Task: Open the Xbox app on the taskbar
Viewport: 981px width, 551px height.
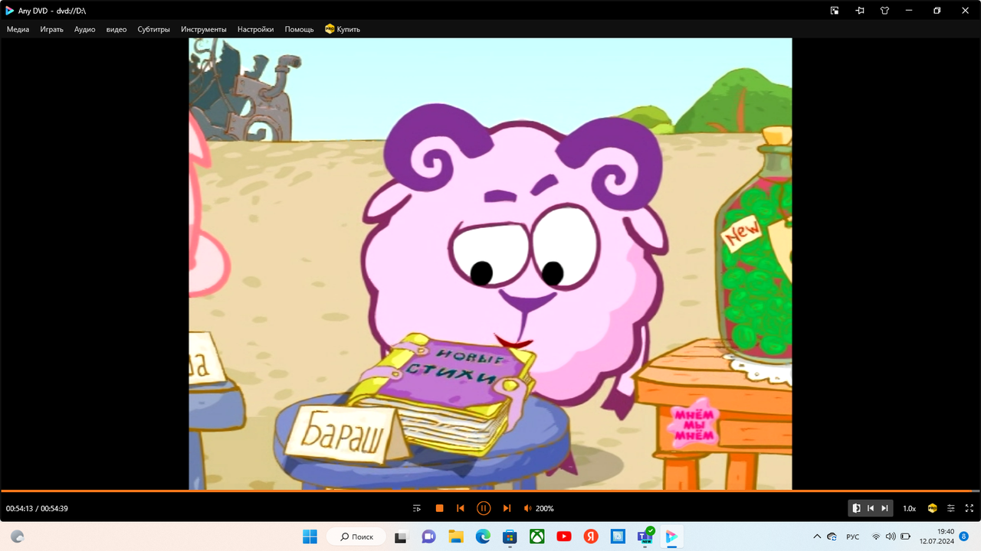Action: click(537, 536)
